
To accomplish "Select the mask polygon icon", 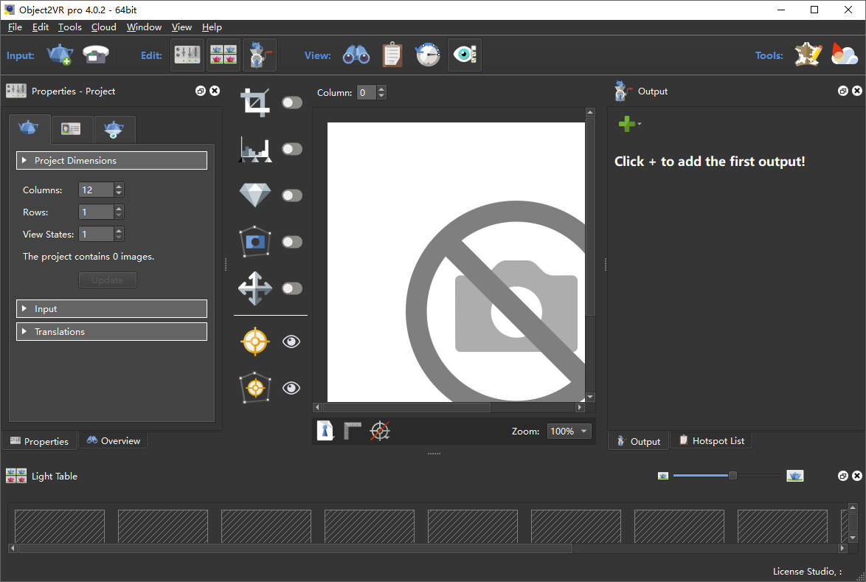I will [255, 241].
